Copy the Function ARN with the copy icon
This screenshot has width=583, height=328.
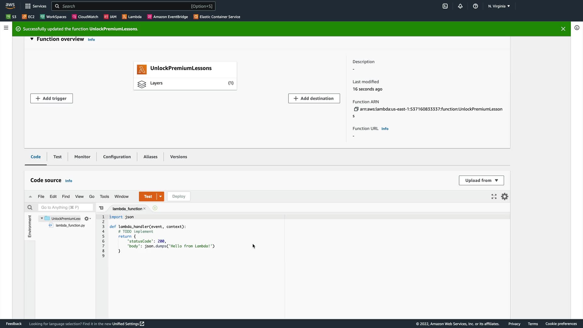tap(356, 109)
